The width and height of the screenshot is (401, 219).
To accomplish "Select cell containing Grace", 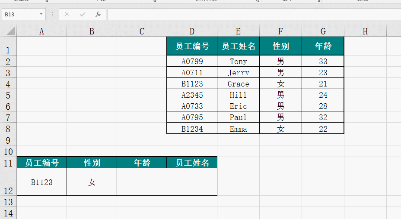I will pos(239,83).
